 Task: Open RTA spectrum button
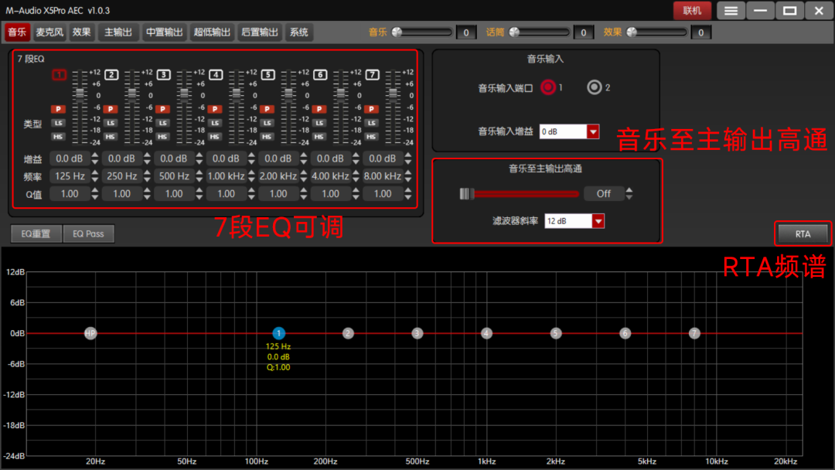(803, 234)
